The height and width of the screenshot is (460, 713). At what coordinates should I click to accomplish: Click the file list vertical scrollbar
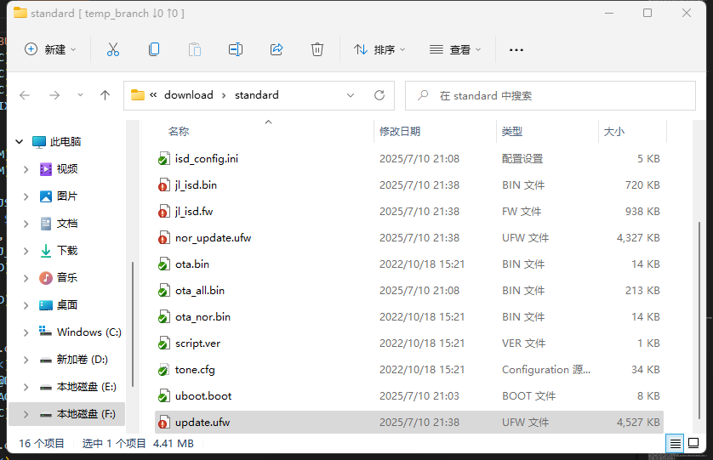(x=699, y=321)
